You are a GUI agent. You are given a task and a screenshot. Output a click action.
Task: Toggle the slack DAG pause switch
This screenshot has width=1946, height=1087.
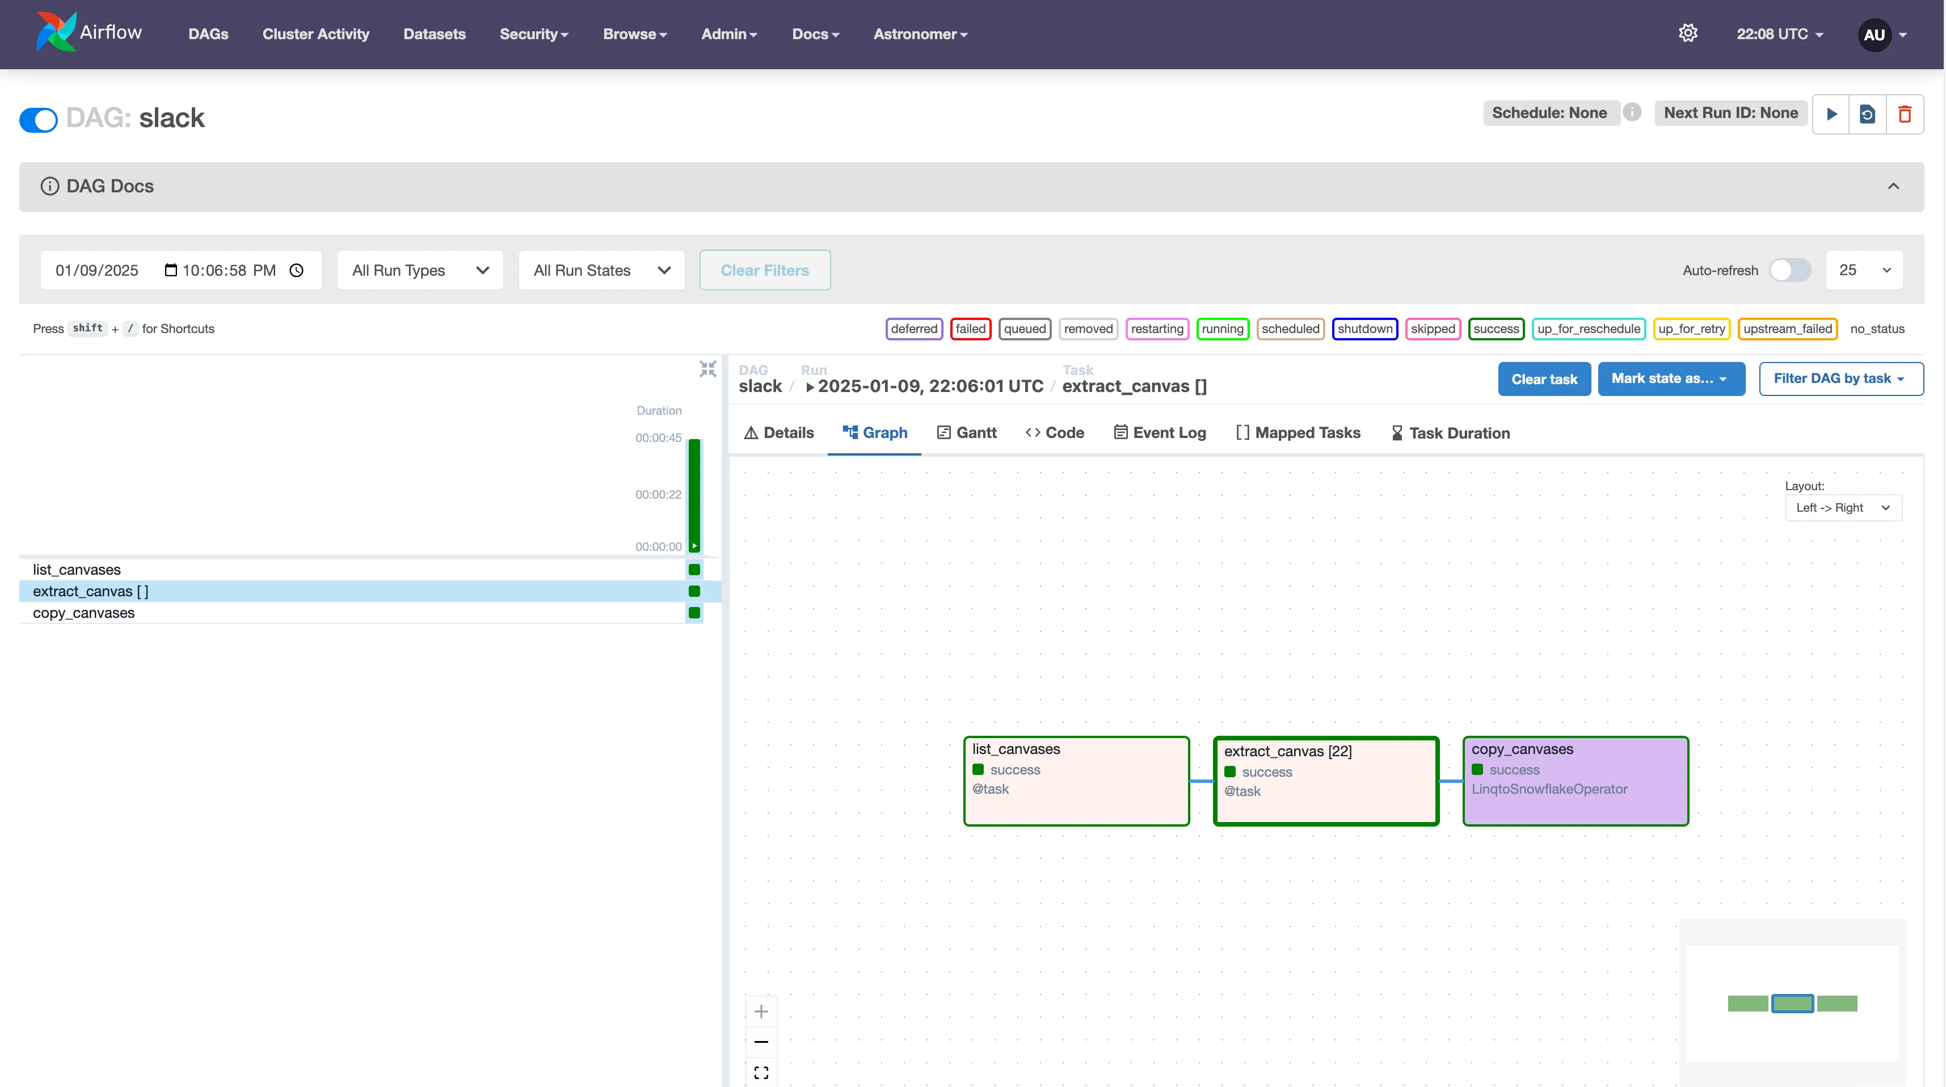39,119
